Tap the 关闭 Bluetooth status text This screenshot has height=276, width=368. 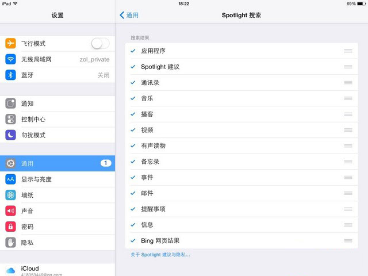[103, 75]
